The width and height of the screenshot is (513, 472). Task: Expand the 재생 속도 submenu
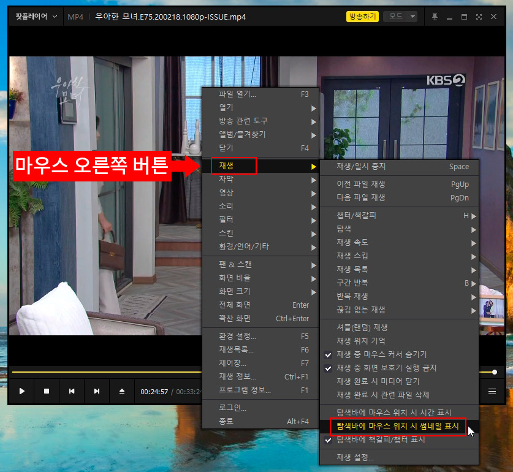(399, 243)
